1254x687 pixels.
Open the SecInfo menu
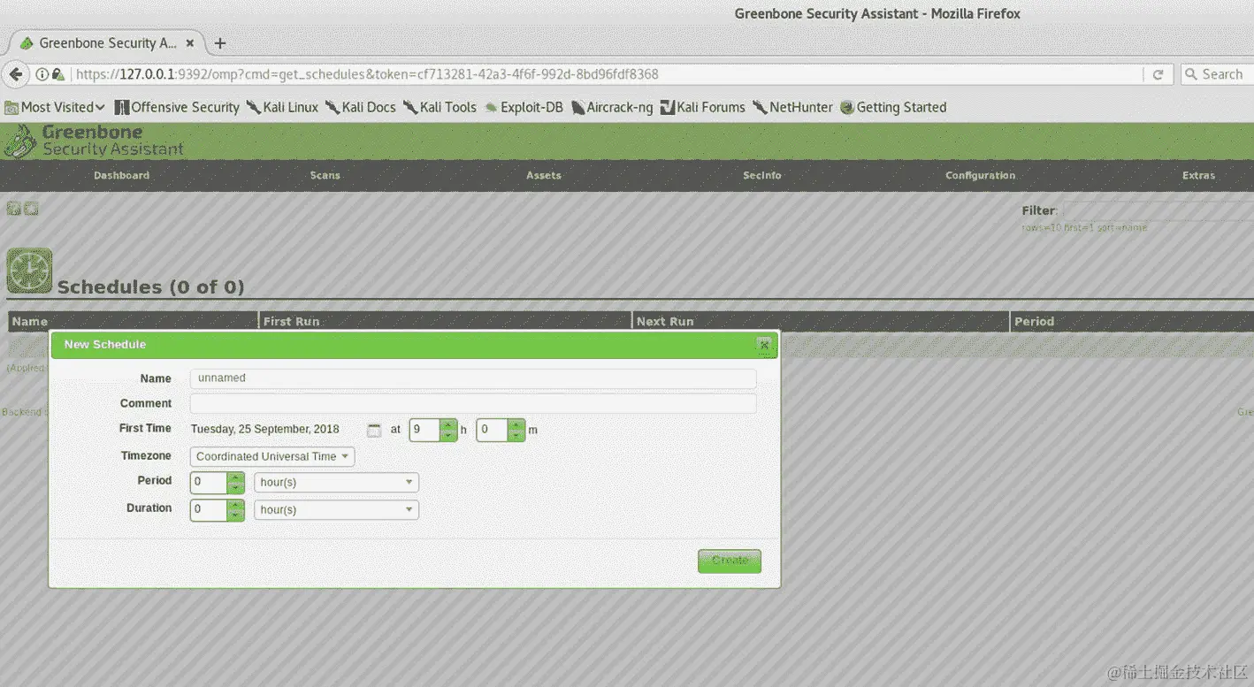click(761, 175)
